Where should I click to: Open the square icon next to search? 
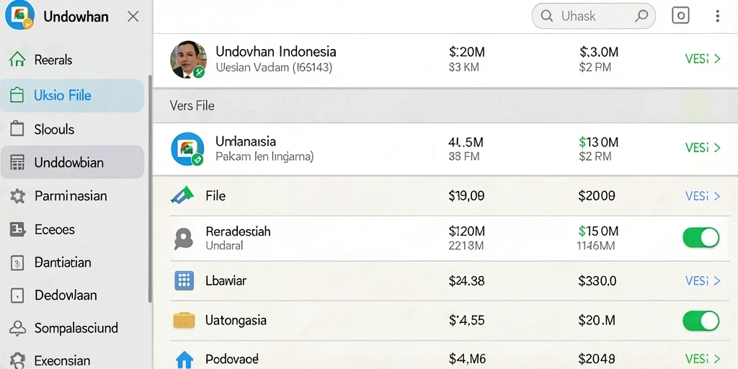click(680, 16)
